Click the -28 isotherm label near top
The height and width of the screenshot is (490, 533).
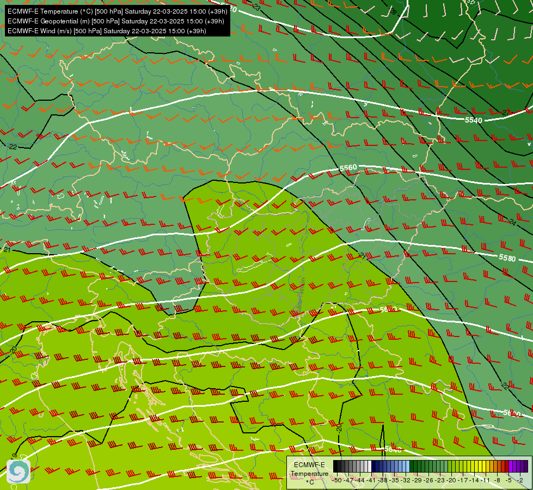[x=392, y=11]
